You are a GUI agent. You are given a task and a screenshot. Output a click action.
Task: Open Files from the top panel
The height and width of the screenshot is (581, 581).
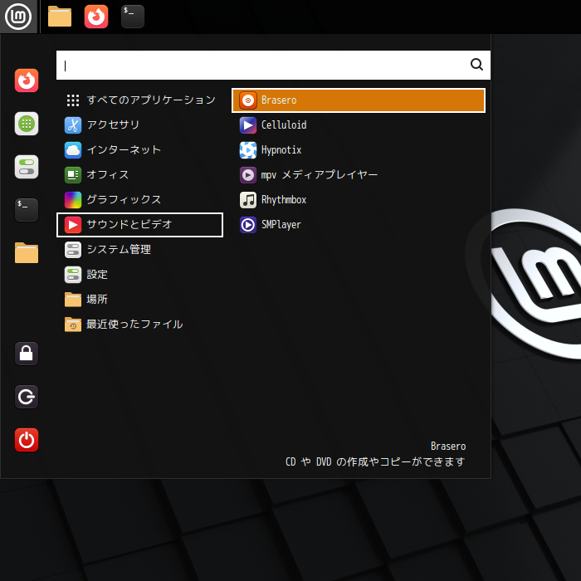(60, 17)
